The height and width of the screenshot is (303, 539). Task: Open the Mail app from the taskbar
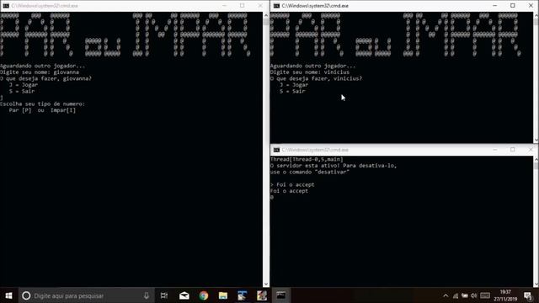(184, 295)
